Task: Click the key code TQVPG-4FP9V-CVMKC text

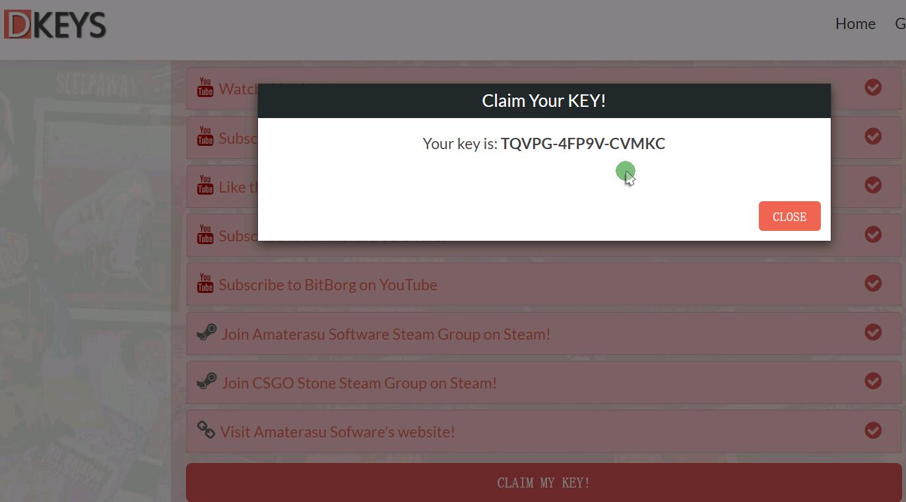Action: coord(583,143)
